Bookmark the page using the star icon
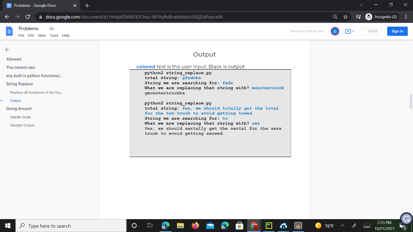 (x=346, y=17)
